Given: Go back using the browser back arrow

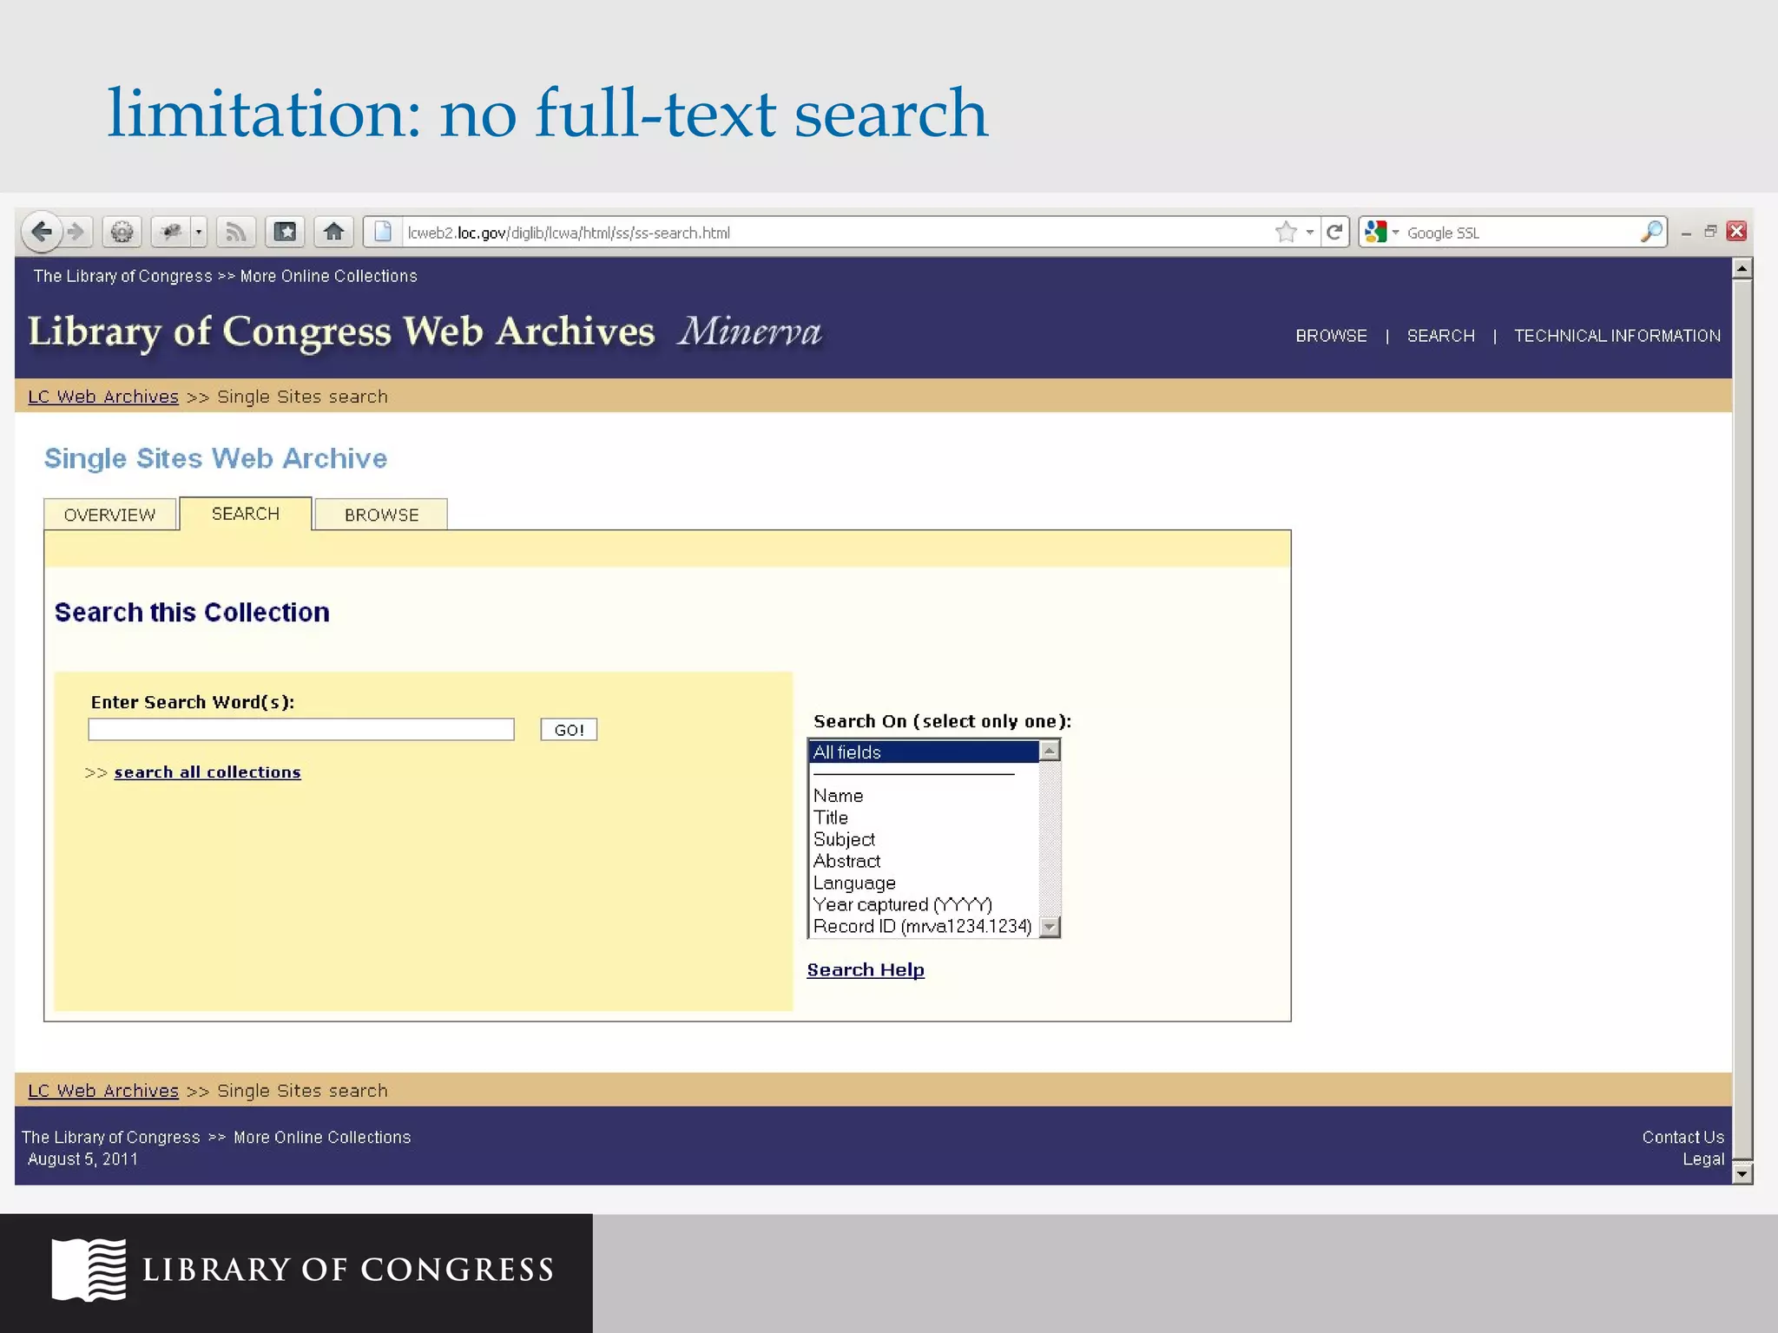Looking at the screenshot, I should pos(41,232).
